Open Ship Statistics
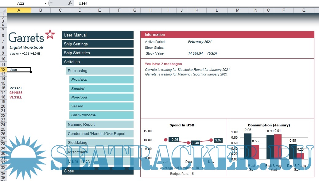Screen dimensions: 319x181 (98, 53)
